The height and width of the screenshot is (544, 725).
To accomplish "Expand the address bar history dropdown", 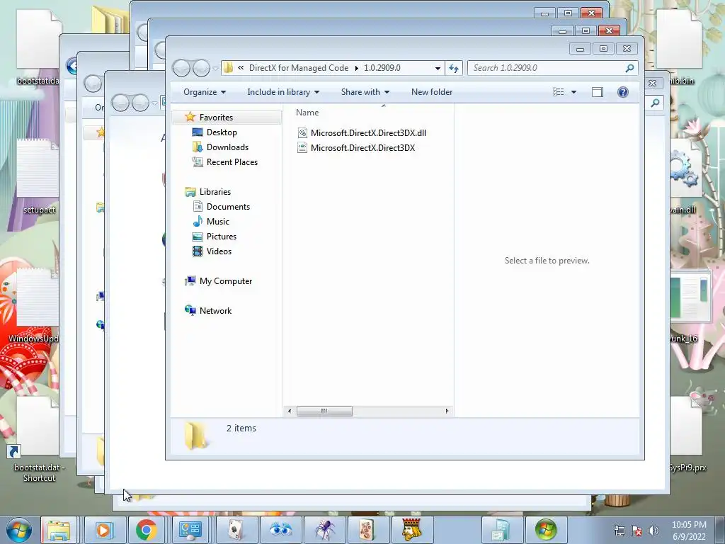I will click(x=438, y=68).
